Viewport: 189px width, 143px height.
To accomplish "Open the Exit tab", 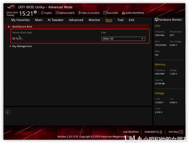I will point(132,20).
